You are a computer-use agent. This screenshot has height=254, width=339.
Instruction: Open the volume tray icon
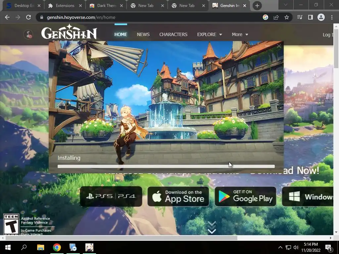[296, 247]
